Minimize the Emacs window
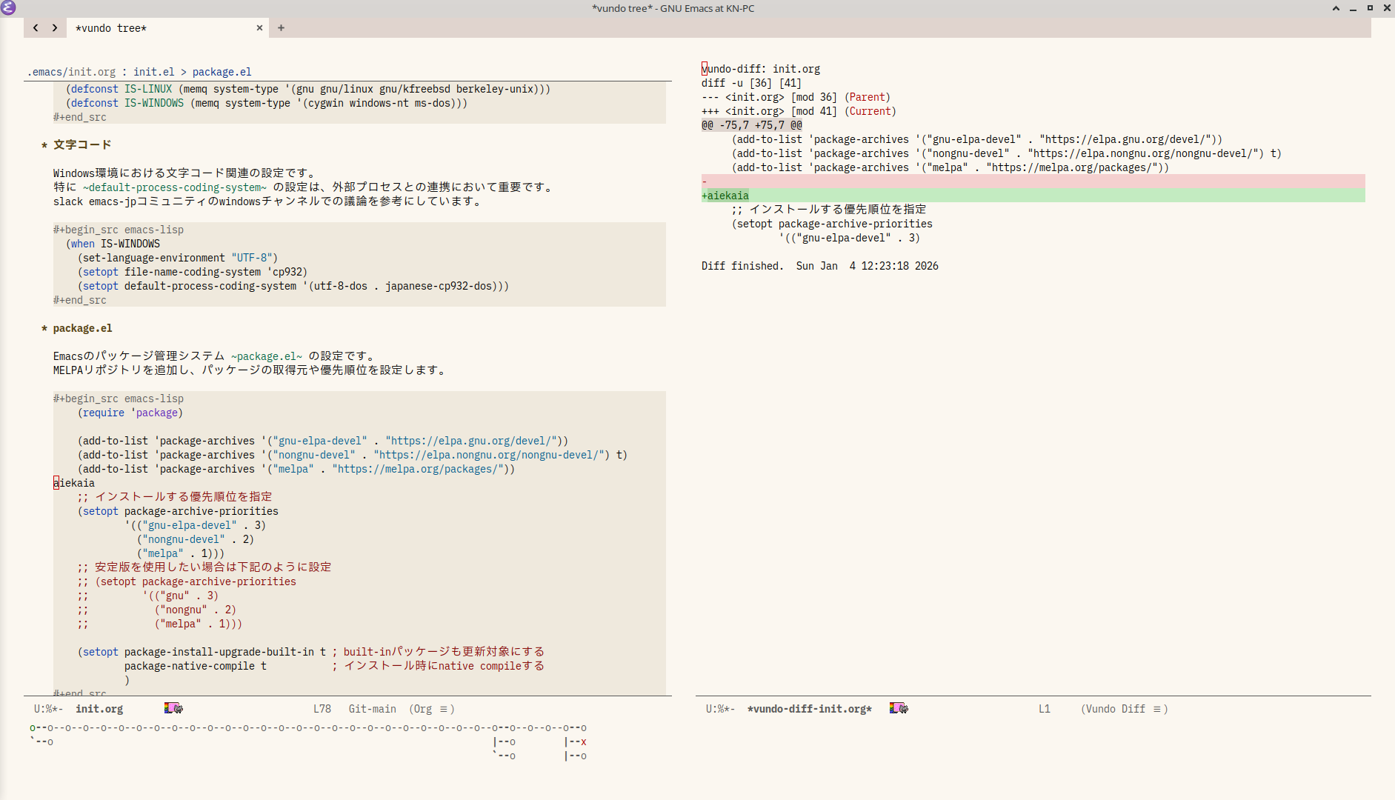The image size is (1395, 800). pyautogui.click(x=1353, y=8)
